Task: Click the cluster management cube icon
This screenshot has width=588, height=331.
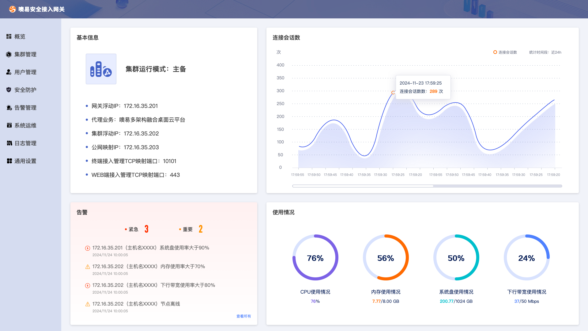Action: click(x=9, y=54)
